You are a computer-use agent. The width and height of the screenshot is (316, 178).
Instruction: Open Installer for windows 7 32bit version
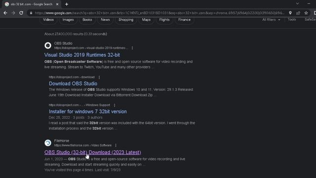click(88, 111)
